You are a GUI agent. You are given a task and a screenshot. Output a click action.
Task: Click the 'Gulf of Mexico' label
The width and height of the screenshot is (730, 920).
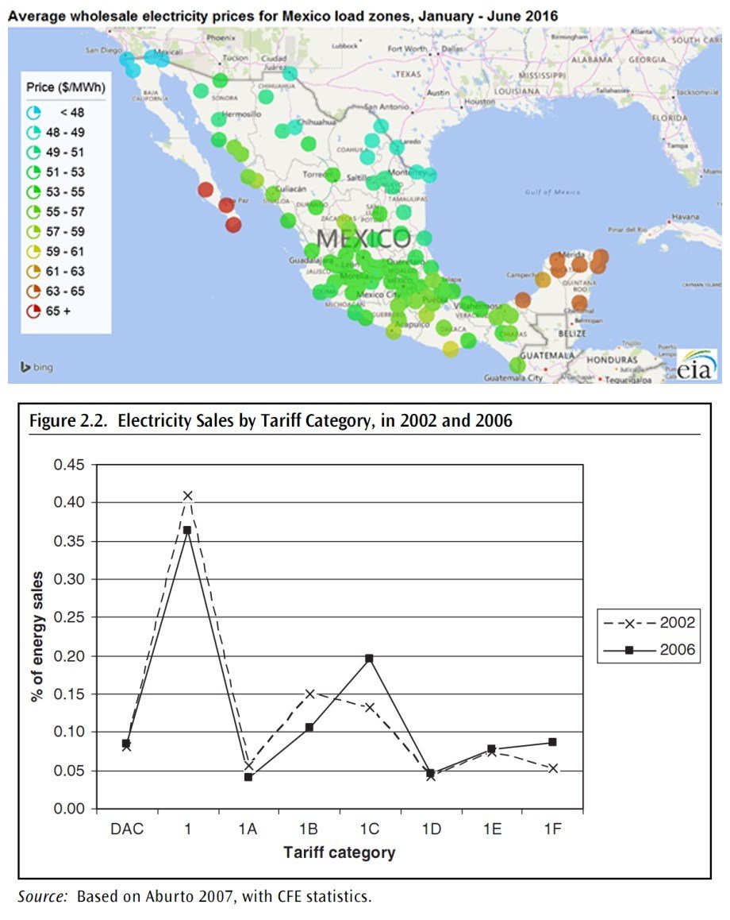pos(552,191)
